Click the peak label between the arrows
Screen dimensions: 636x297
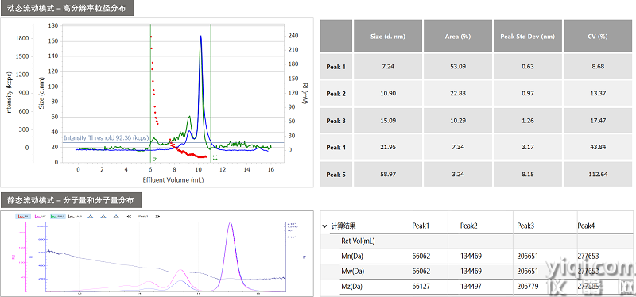tap(143, 216)
